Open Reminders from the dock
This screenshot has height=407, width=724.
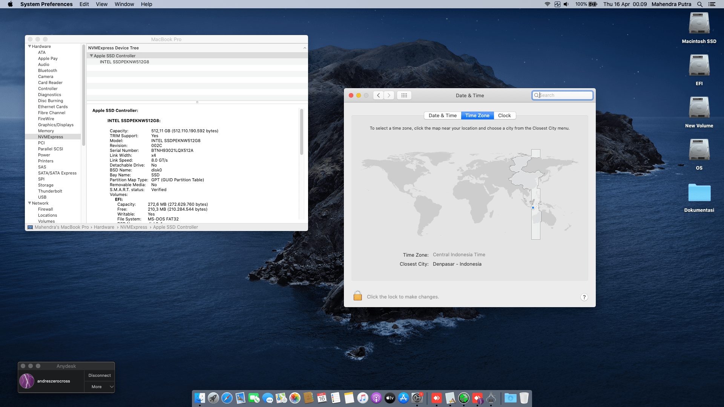pos(336,398)
